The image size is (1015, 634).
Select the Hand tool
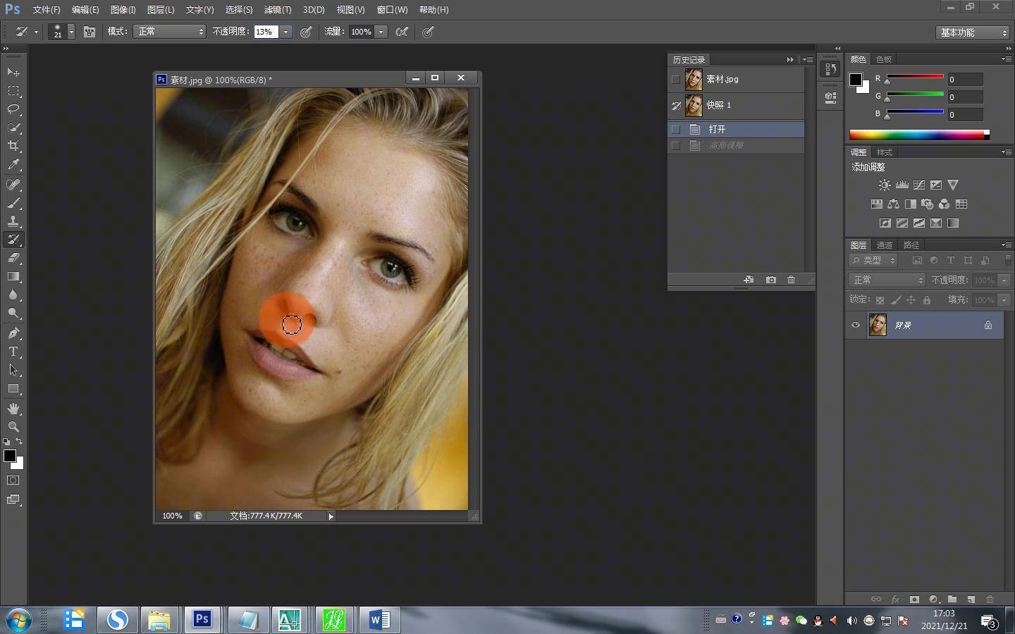(x=13, y=409)
